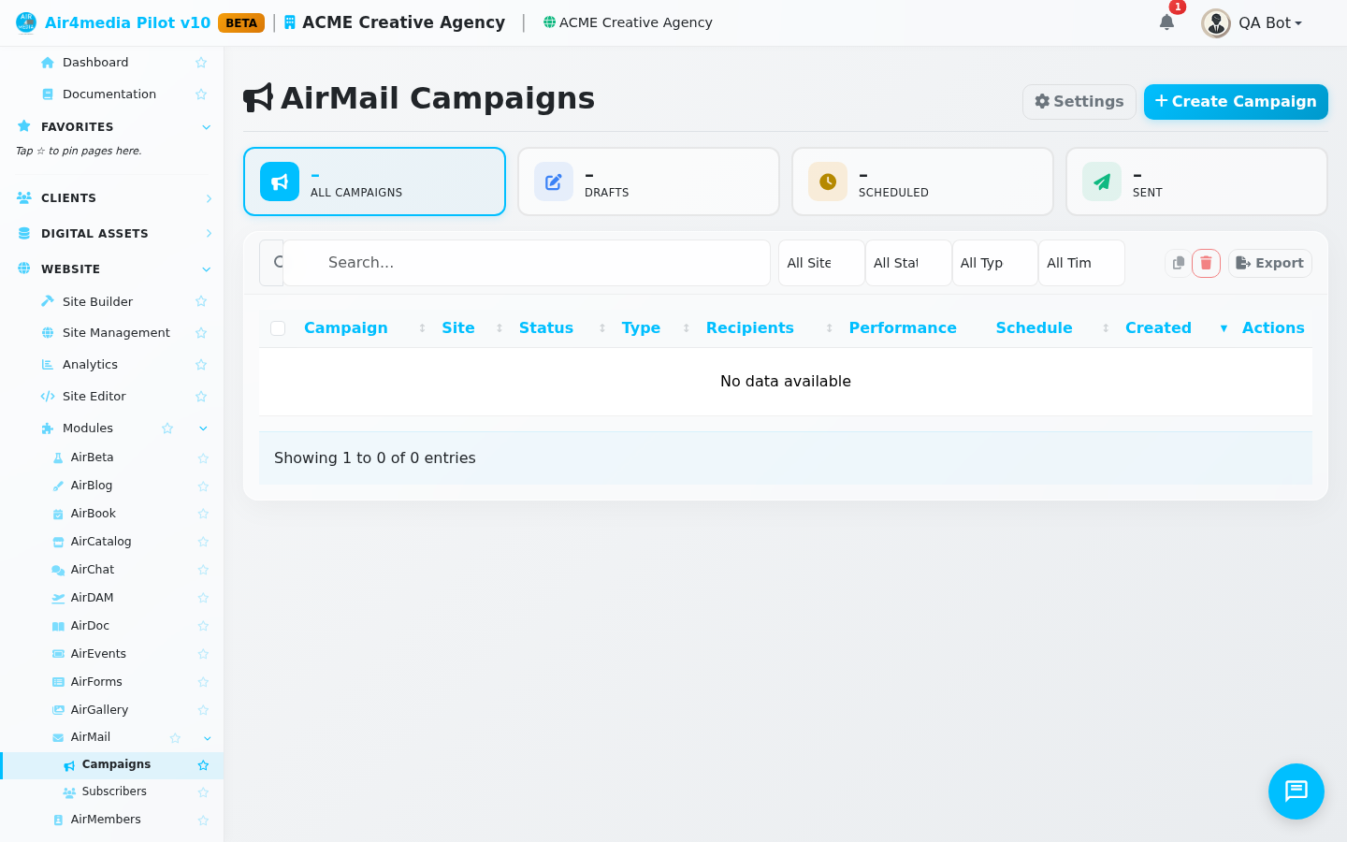Pin Dashboard to favorites with its star
This screenshot has height=842, width=1347.
(201, 63)
